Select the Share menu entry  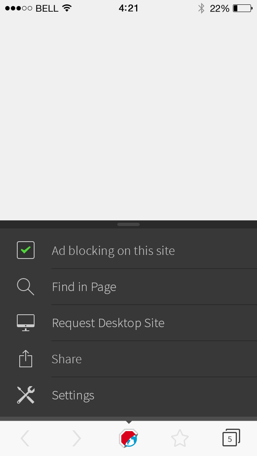tap(67, 359)
